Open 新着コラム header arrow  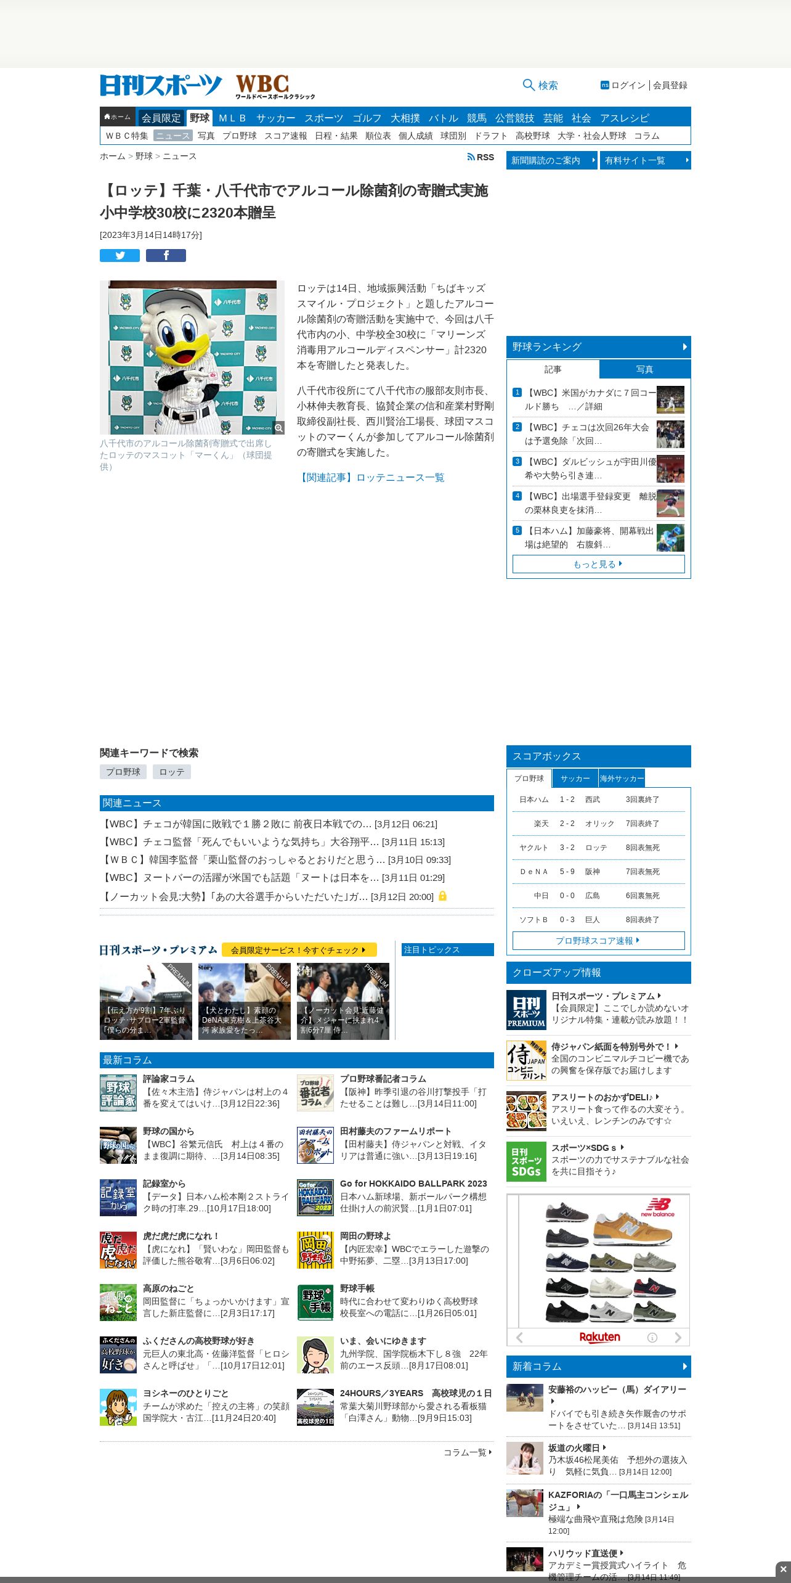(x=685, y=1367)
